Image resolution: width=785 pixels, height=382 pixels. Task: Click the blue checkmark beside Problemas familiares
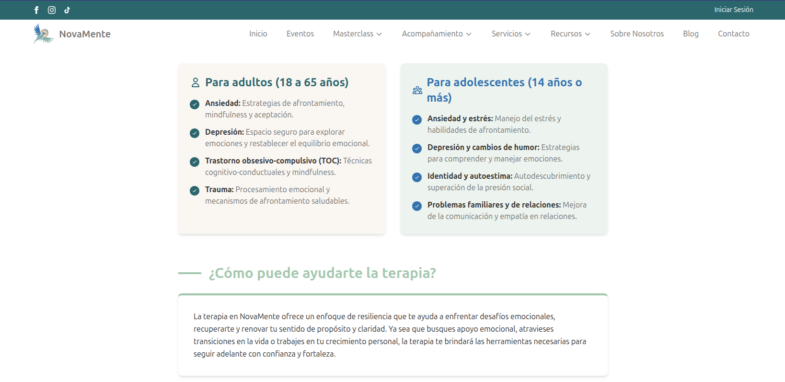(x=417, y=206)
